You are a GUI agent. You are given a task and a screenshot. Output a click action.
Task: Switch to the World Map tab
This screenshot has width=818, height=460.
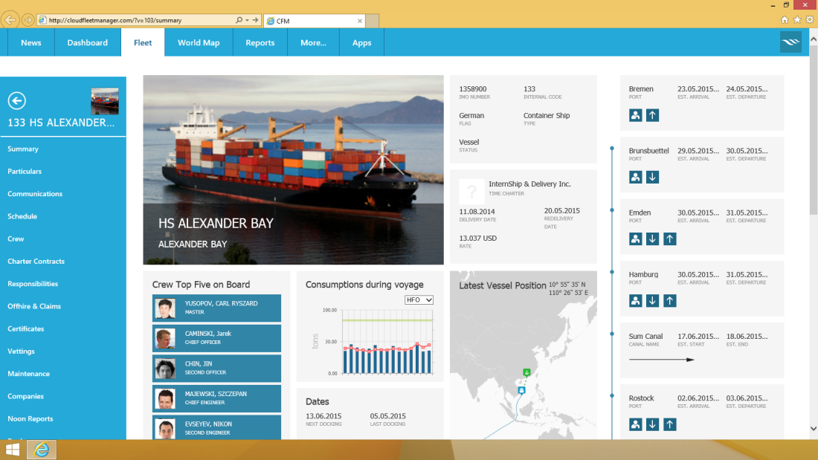[199, 42]
